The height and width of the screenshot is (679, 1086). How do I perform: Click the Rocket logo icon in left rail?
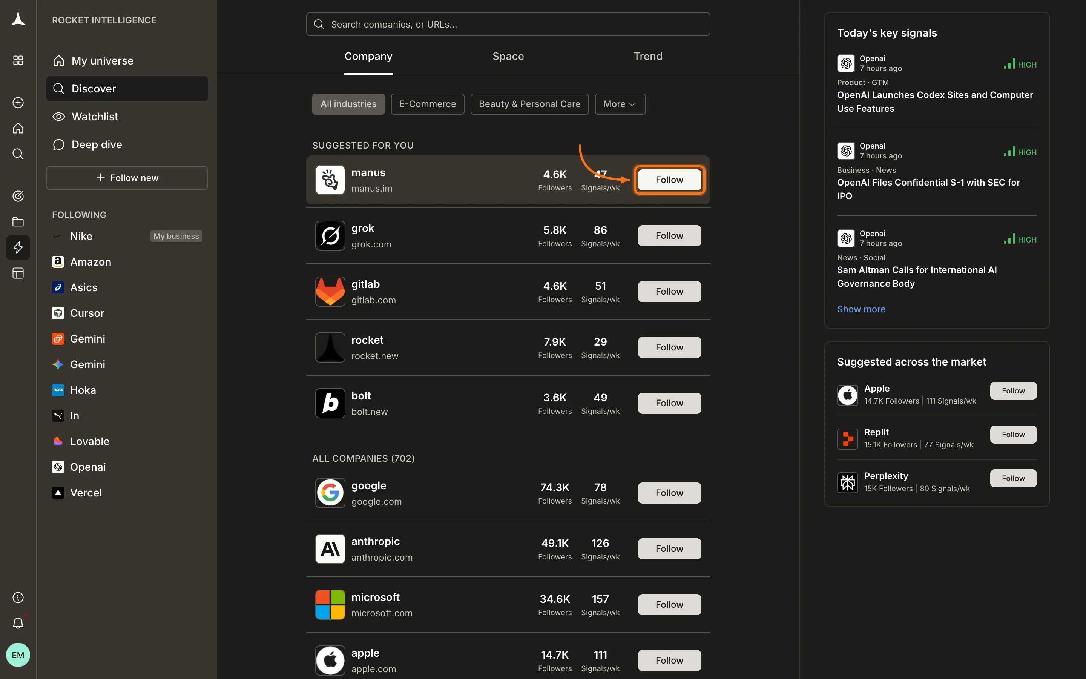click(18, 19)
